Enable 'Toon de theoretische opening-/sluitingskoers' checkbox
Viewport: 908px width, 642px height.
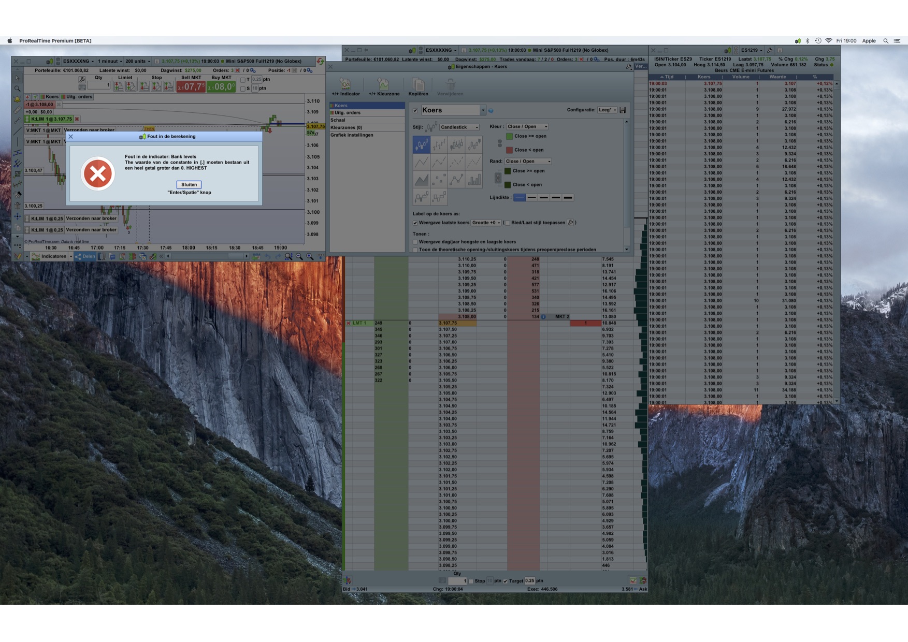tap(415, 250)
